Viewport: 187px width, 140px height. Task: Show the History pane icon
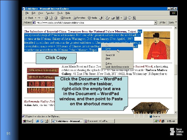pyautogui.click(x=101, y=18)
